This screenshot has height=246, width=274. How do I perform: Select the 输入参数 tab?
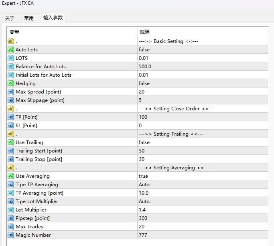pyautogui.click(x=53, y=18)
